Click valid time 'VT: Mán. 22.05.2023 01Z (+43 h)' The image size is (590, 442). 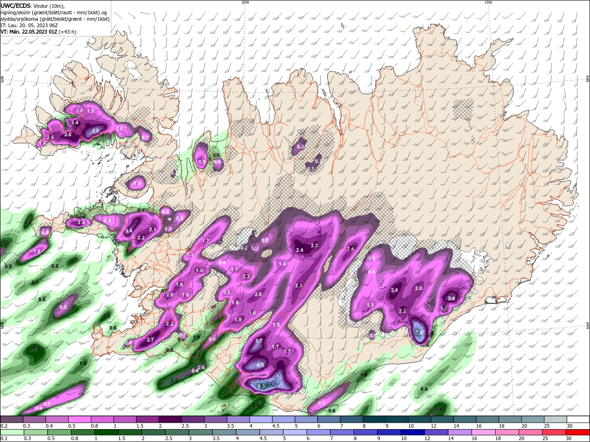click(39, 32)
